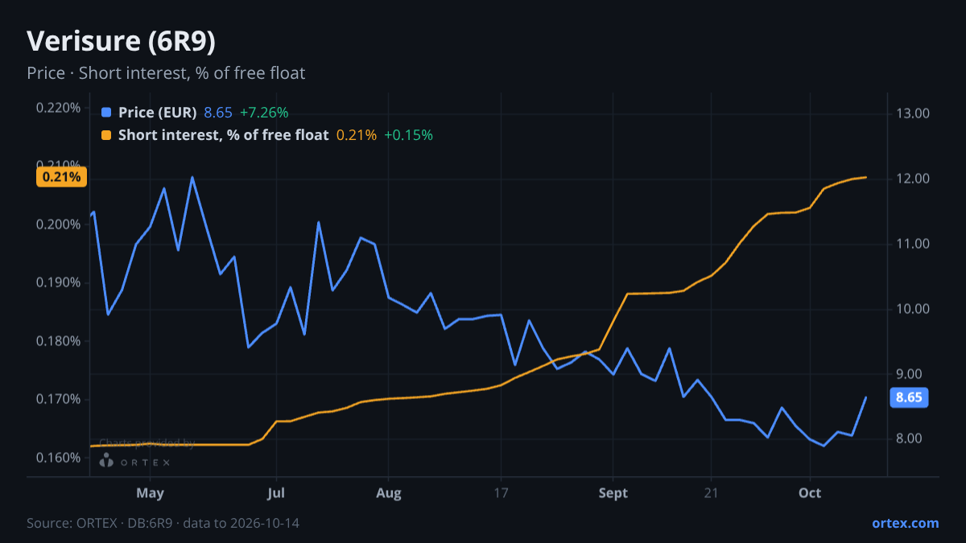Click the orange Short interest legend square
966x543 pixels.
point(106,135)
